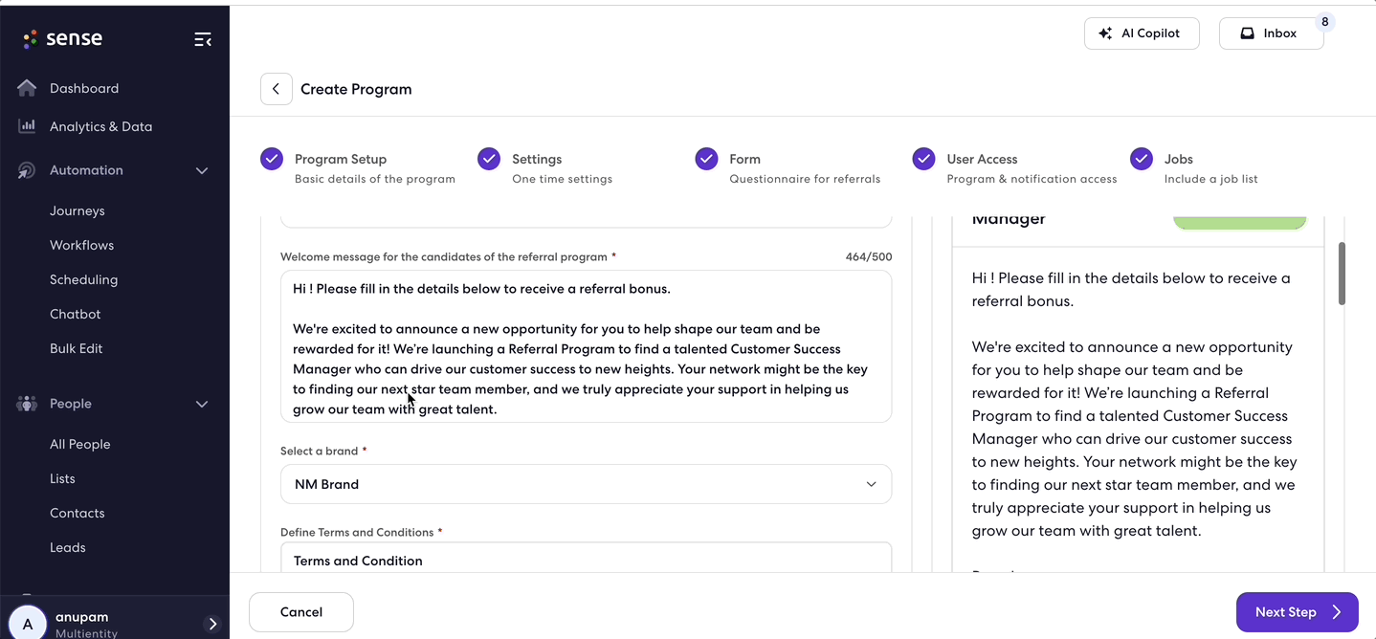The height and width of the screenshot is (639, 1376).
Task: Go to the Program Setup step
Action: click(x=358, y=168)
